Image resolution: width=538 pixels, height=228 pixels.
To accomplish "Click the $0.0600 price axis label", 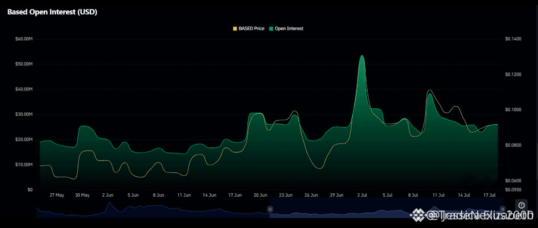I will click(x=513, y=180).
